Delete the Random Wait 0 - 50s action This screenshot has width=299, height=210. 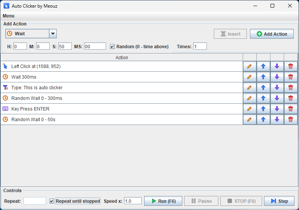coord(291,120)
